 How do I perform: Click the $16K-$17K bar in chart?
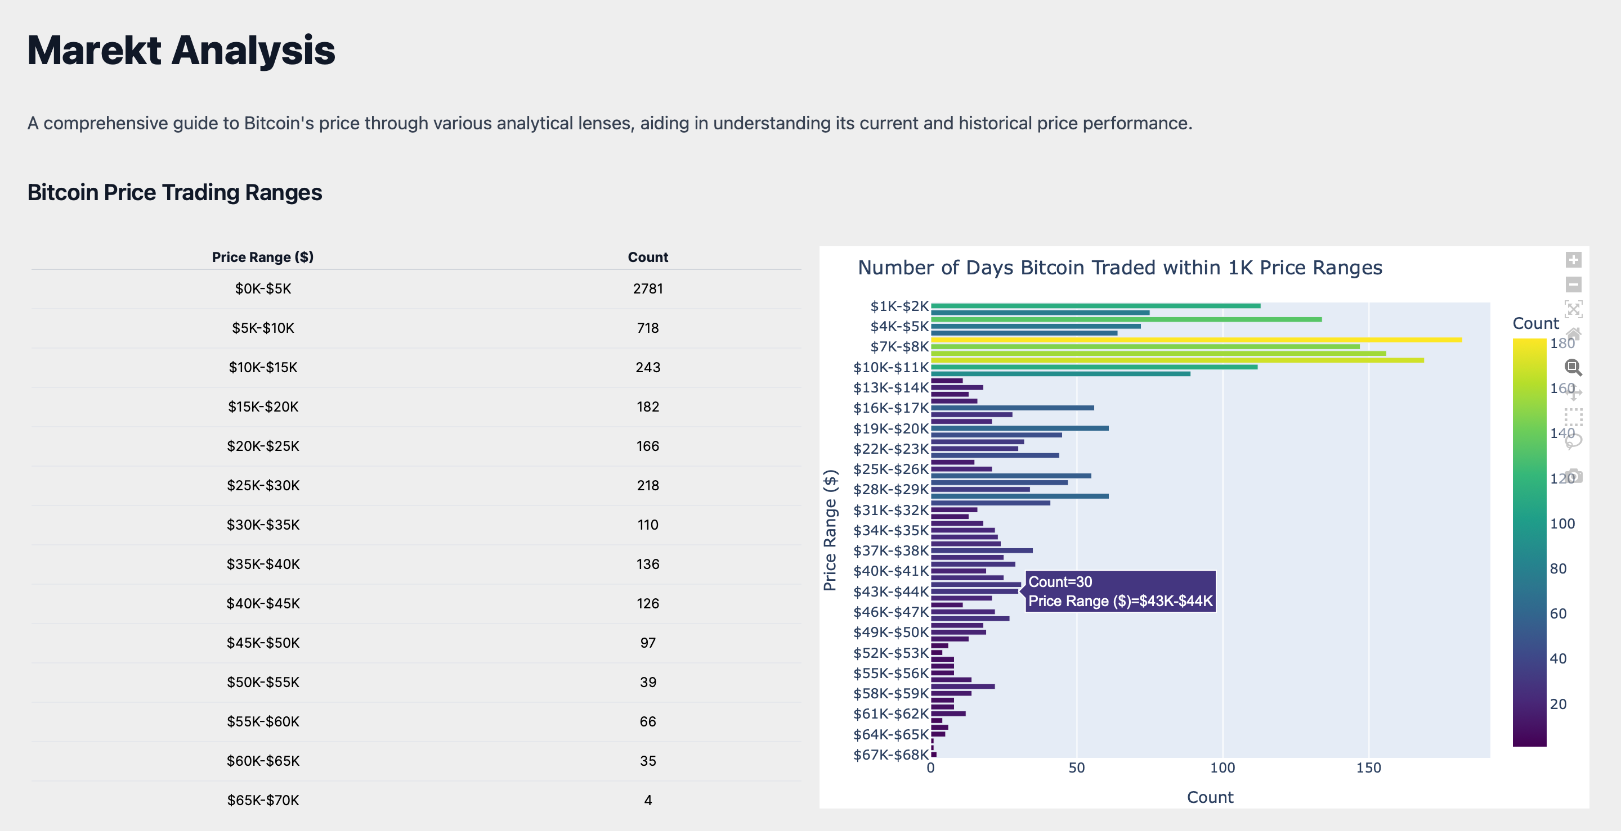tap(1012, 408)
